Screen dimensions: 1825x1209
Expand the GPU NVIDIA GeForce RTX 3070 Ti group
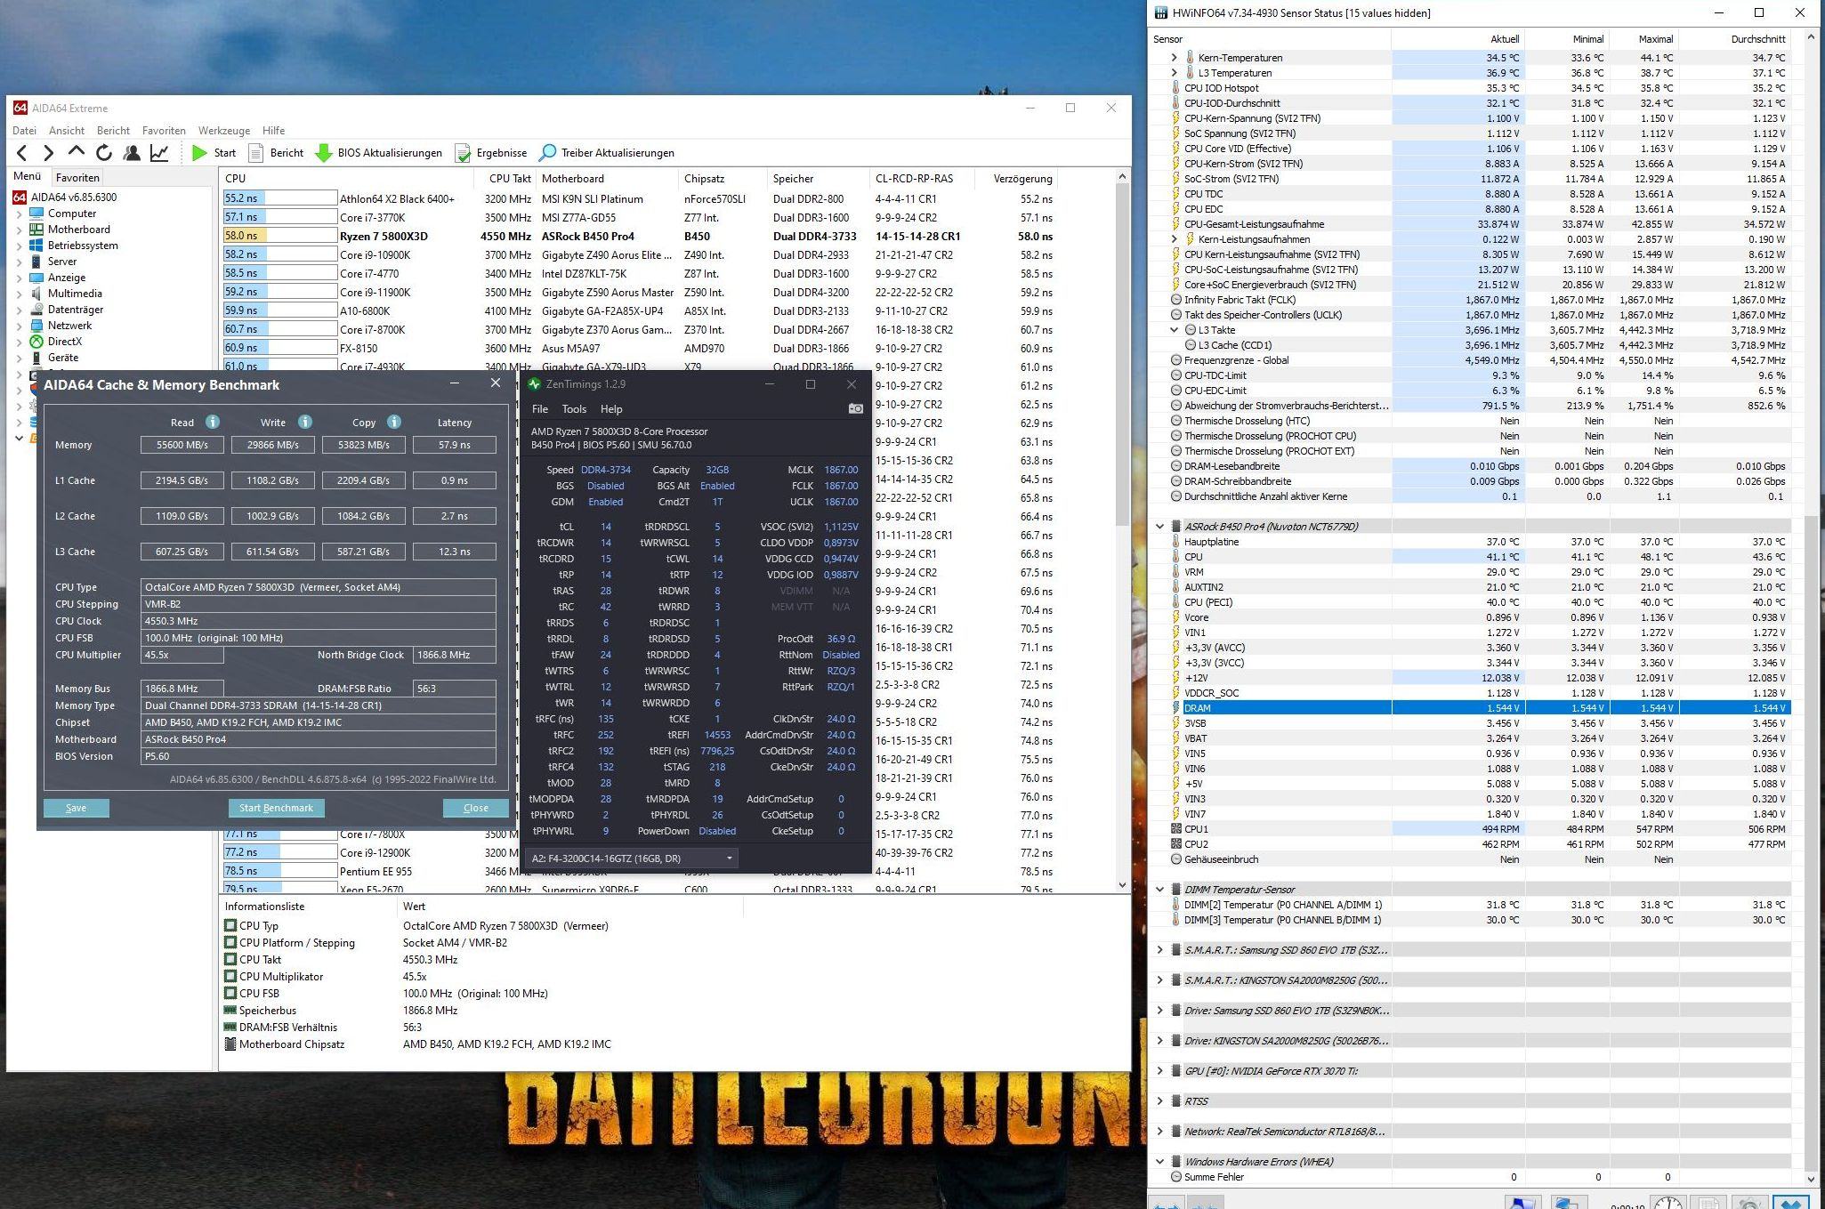(x=1159, y=1071)
